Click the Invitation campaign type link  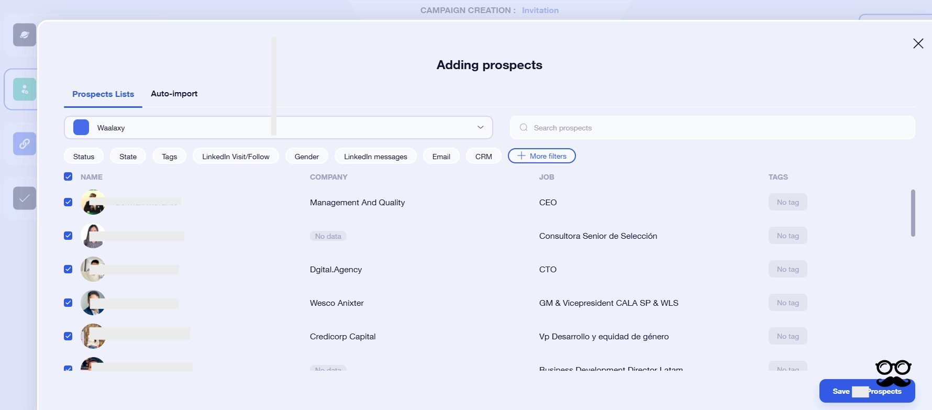click(540, 10)
